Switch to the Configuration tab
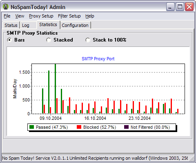 pos(75,25)
